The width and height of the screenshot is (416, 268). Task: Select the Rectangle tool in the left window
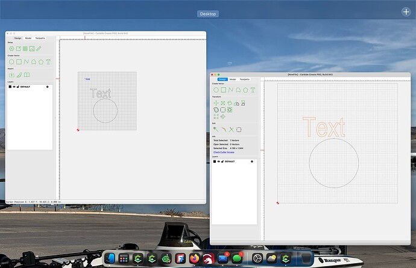(x=19, y=62)
